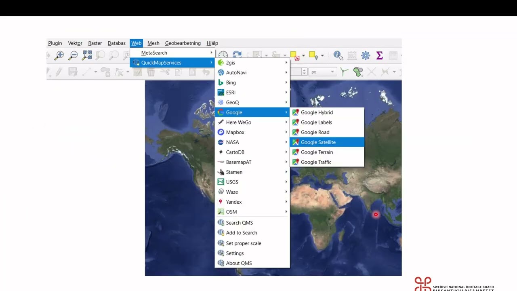This screenshot has width=517, height=291.
Task: Click the Zoom In magnifier tool
Action: click(59, 55)
